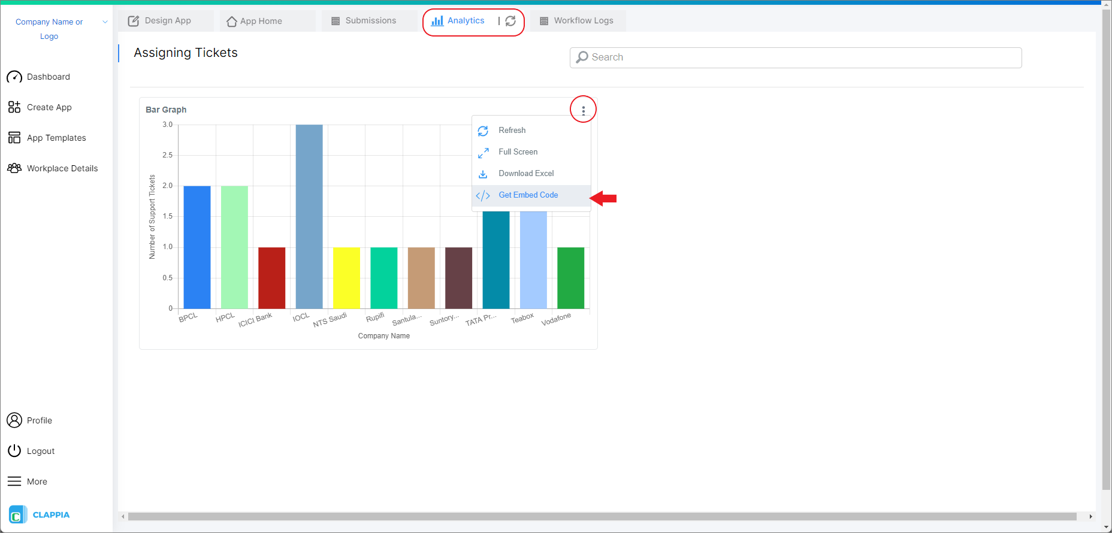Screen dimensions: 1112x533
Task: Click the red ICICI Bank bar
Action: [272, 278]
